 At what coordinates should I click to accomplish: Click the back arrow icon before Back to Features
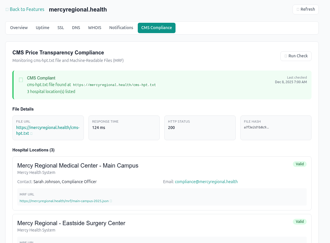[x=7, y=9]
